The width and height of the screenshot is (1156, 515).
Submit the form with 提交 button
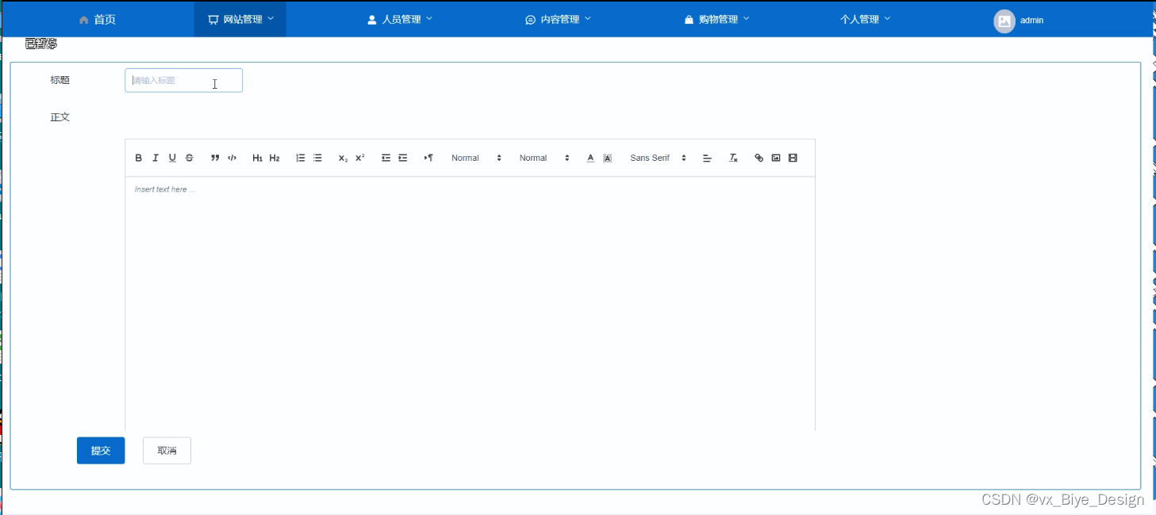(101, 451)
